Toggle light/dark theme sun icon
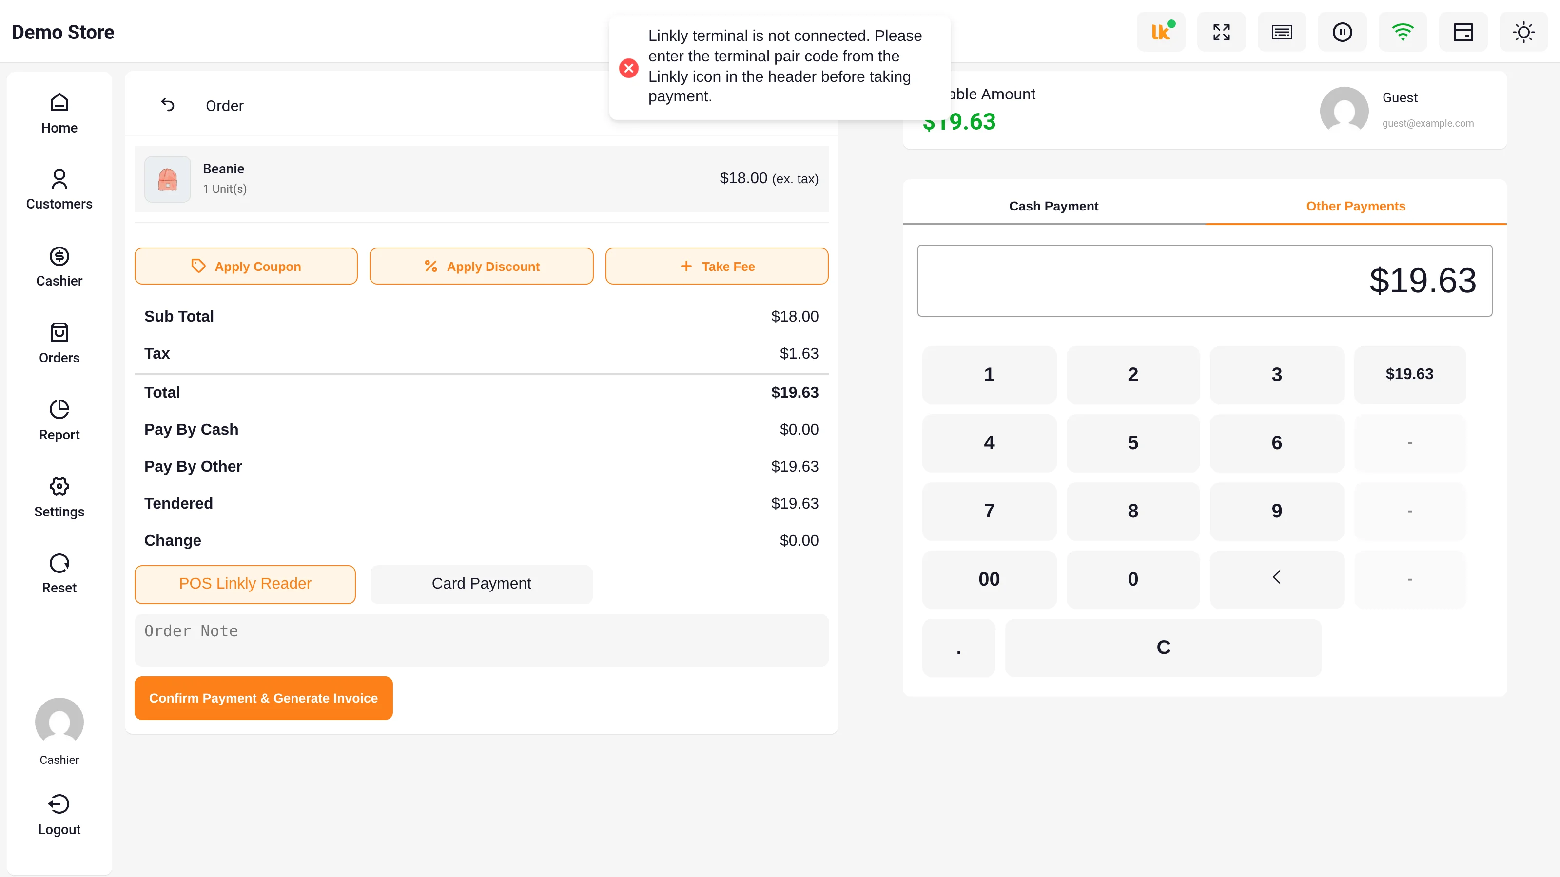This screenshot has width=1560, height=877. pos(1523,32)
